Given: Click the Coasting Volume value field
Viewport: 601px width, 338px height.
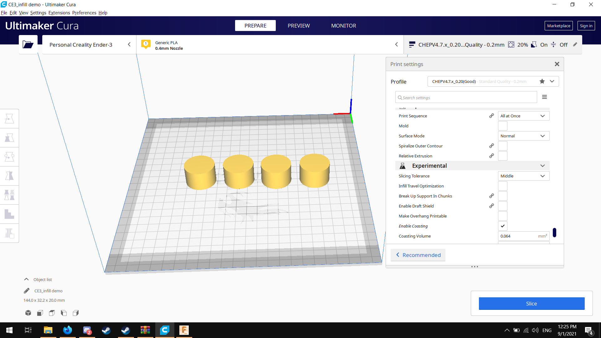Looking at the screenshot, I should point(524,236).
